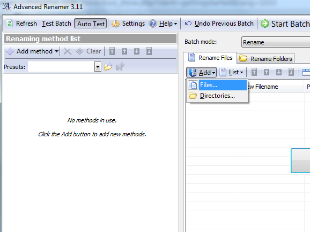
Task: Save preset with the disk icon
Action: tap(120, 67)
